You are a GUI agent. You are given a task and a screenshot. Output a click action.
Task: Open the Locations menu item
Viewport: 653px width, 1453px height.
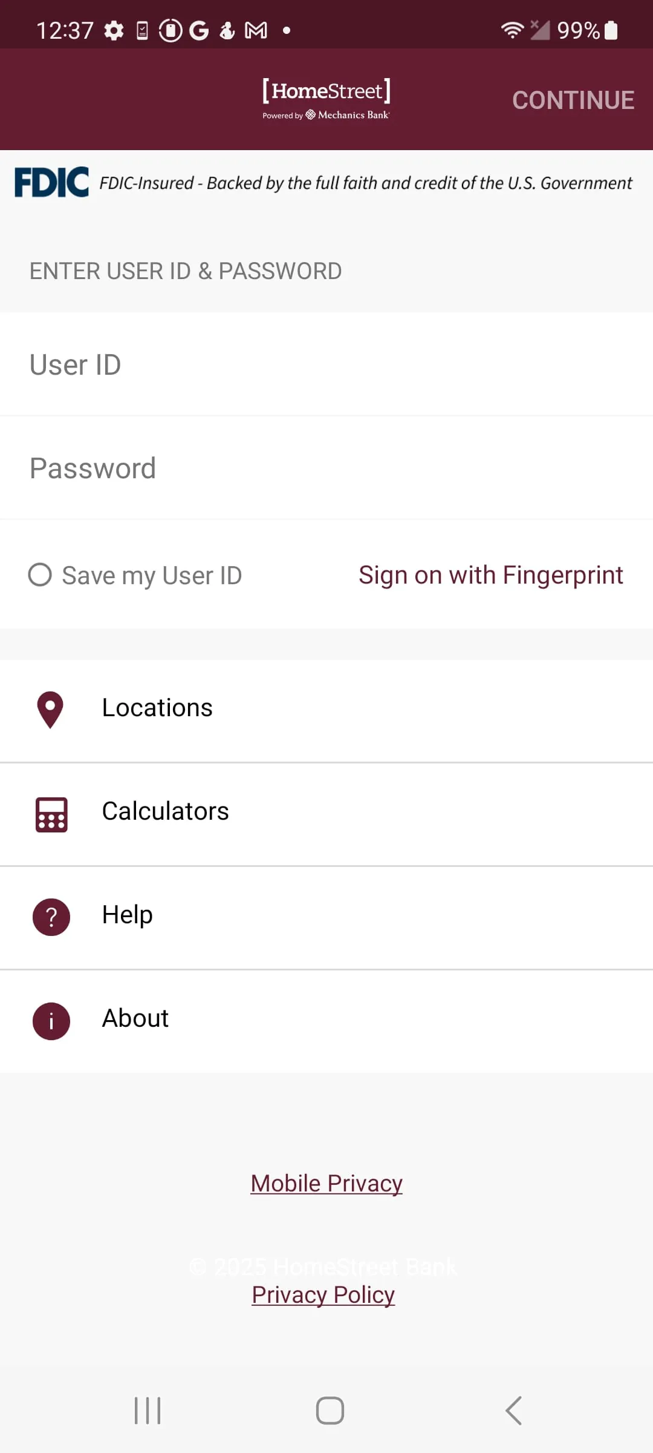tap(157, 708)
